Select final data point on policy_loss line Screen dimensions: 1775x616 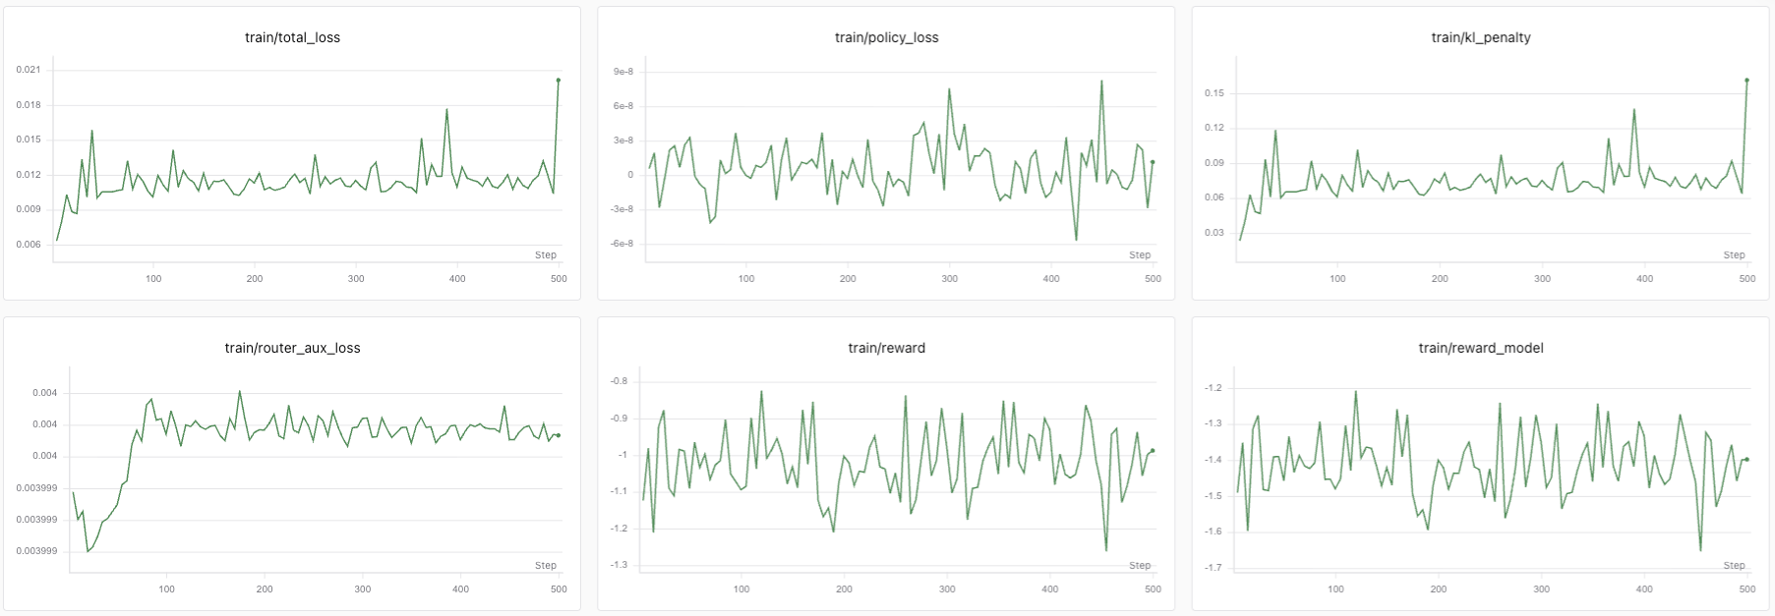[x=1153, y=162]
